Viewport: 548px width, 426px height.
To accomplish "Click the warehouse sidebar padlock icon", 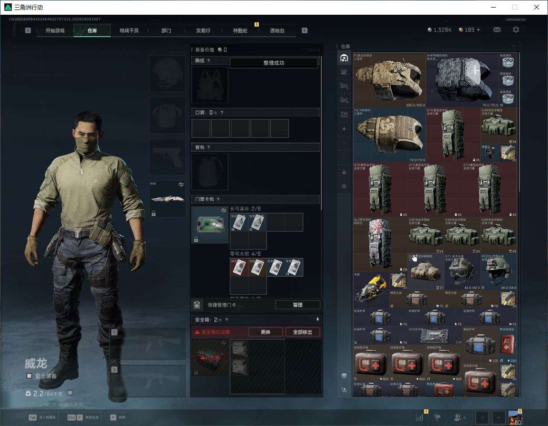I will (x=344, y=172).
